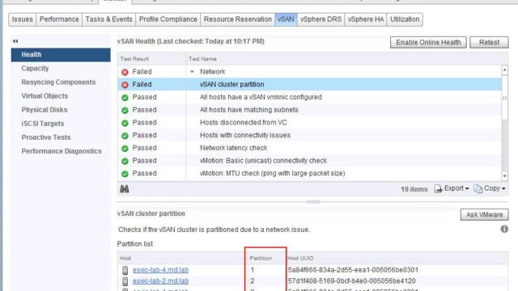Switch to vSphere DRS tab
This screenshot has height=291, width=518.
pos(321,19)
